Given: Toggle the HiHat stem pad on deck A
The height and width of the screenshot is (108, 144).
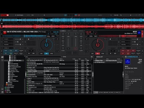Looking at the screenshot, I should pyautogui.click(x=11, y=53).
